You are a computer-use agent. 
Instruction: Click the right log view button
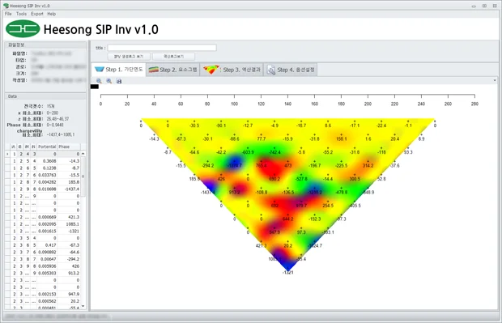tap(173, 57)
